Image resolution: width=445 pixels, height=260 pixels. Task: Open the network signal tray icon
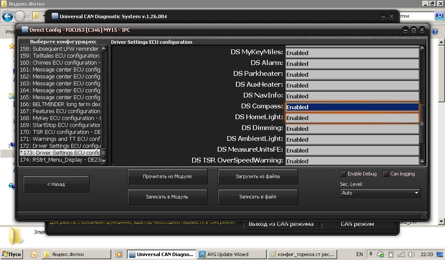pos(401,254)
